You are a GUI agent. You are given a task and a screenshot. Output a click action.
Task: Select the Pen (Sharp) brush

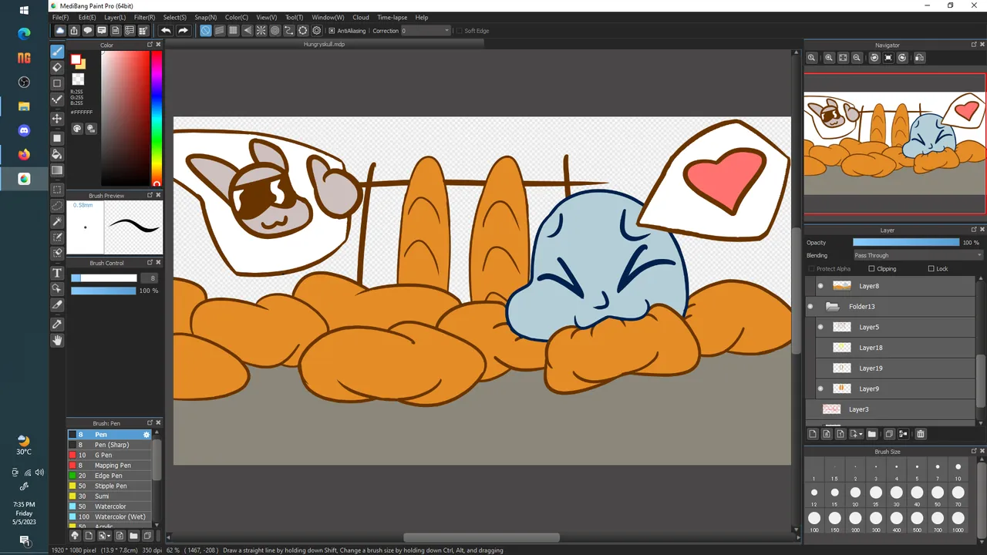tap(110, 445)
